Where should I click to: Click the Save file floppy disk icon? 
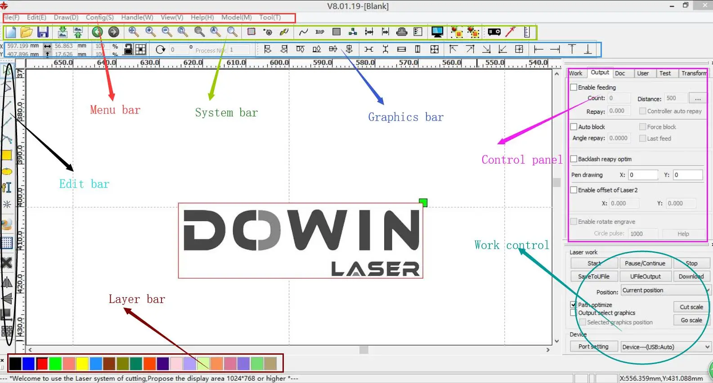coord(43,32)
